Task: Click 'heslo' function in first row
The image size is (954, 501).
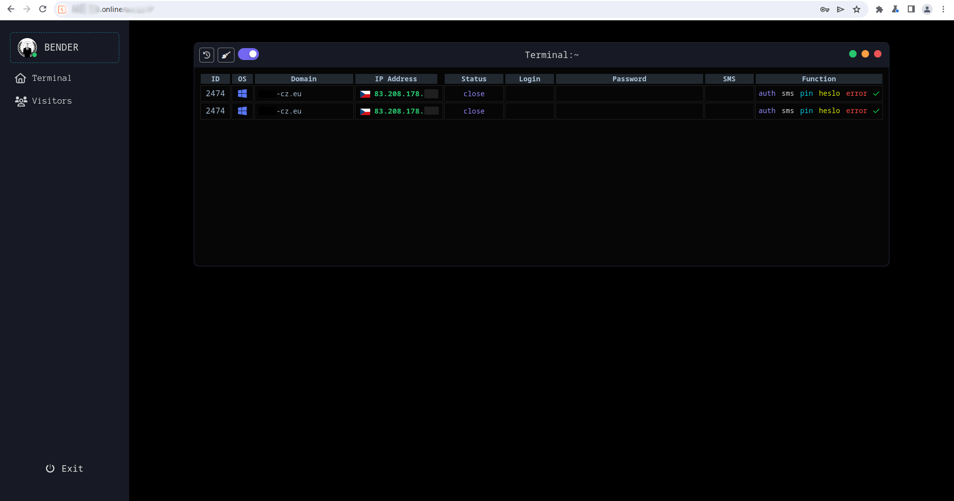Action: pyautogui.click(x=829, y=93)
